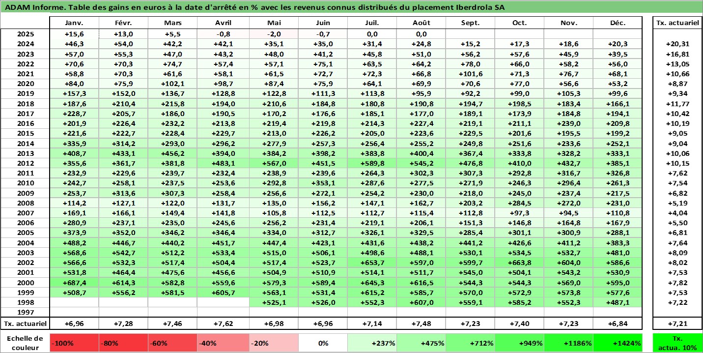Select cell +567,0 for May 2012
Screen dimensions: 703x353
[x=274, y=163]
